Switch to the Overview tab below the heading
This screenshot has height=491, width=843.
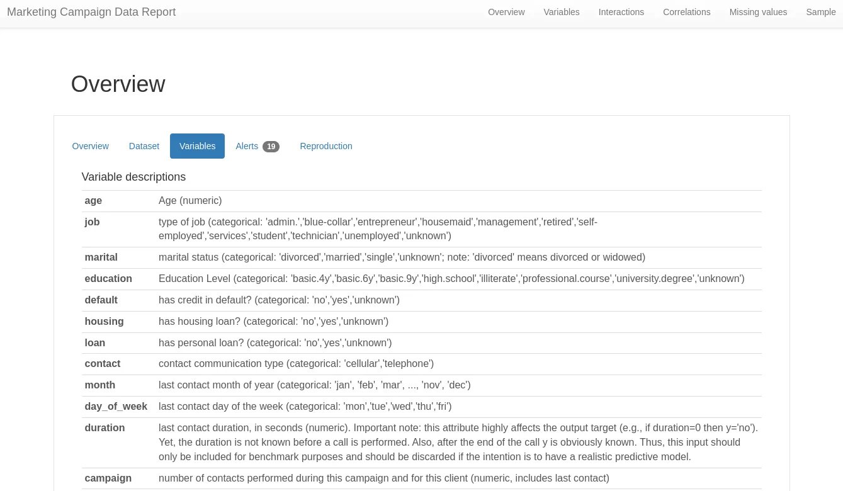pyautogui.click(x=91, y=146)
